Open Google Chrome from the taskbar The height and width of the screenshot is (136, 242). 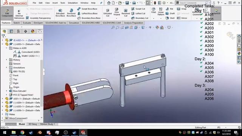tap(22, 133)
